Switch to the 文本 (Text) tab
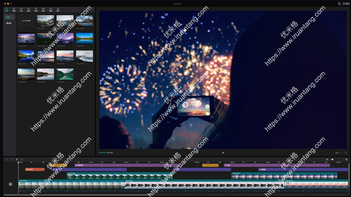351x197 pixels. (x=21, y=9)
